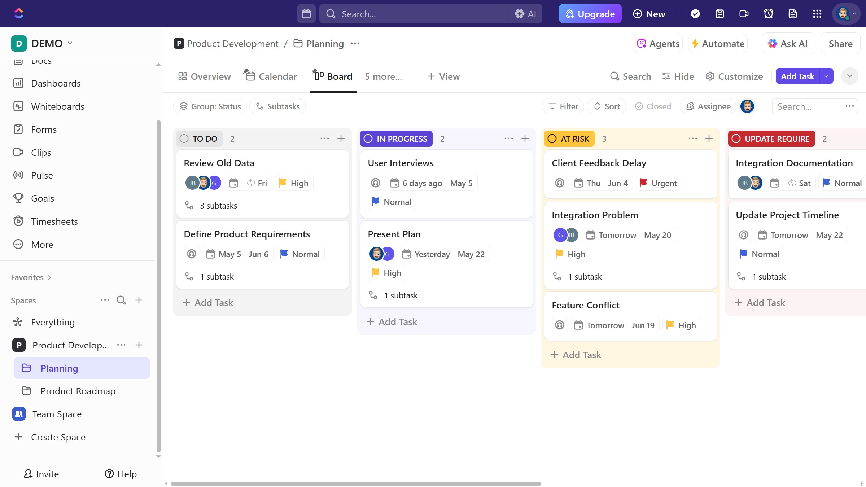Screen dimensions: 866x487
Task: Expand the DEMO workspace dropdown
Action: pyautogui.click(x=70, y=43)
